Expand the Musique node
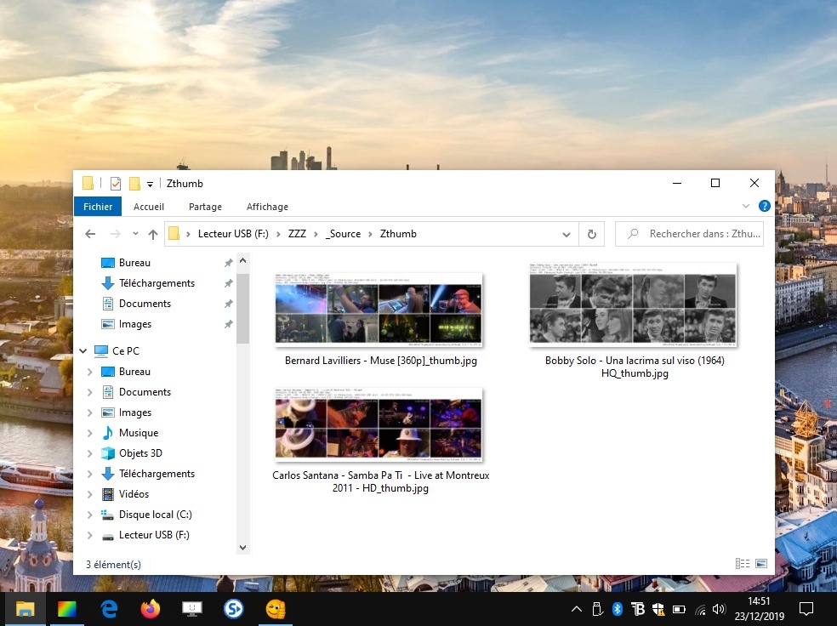The width and height of the screenshot is (837, 626). click(x=89, y=433)
